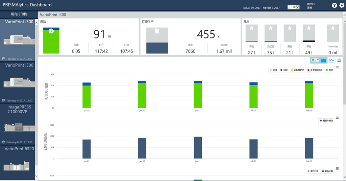Select imagePRESS C10000VP in sidebar
Image resolution: width=346 pixels, height=181 pixels.
[x=19, y=109]
